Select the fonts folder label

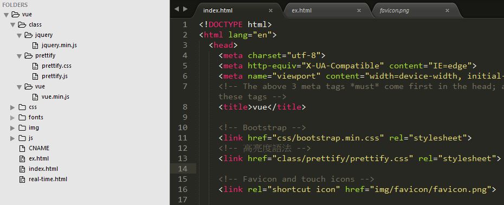coord(36,118)
